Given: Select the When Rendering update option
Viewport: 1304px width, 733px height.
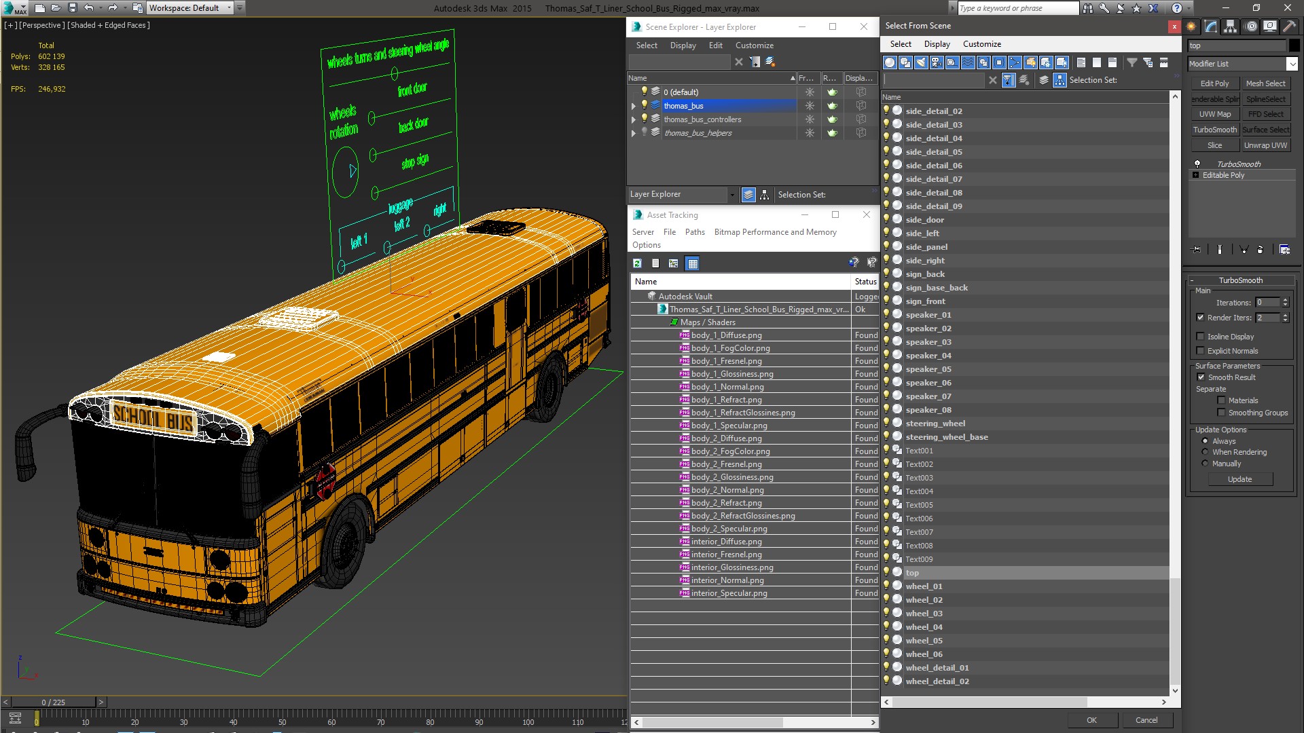Looking at the screenshot, I should (x=1205, y=452).
